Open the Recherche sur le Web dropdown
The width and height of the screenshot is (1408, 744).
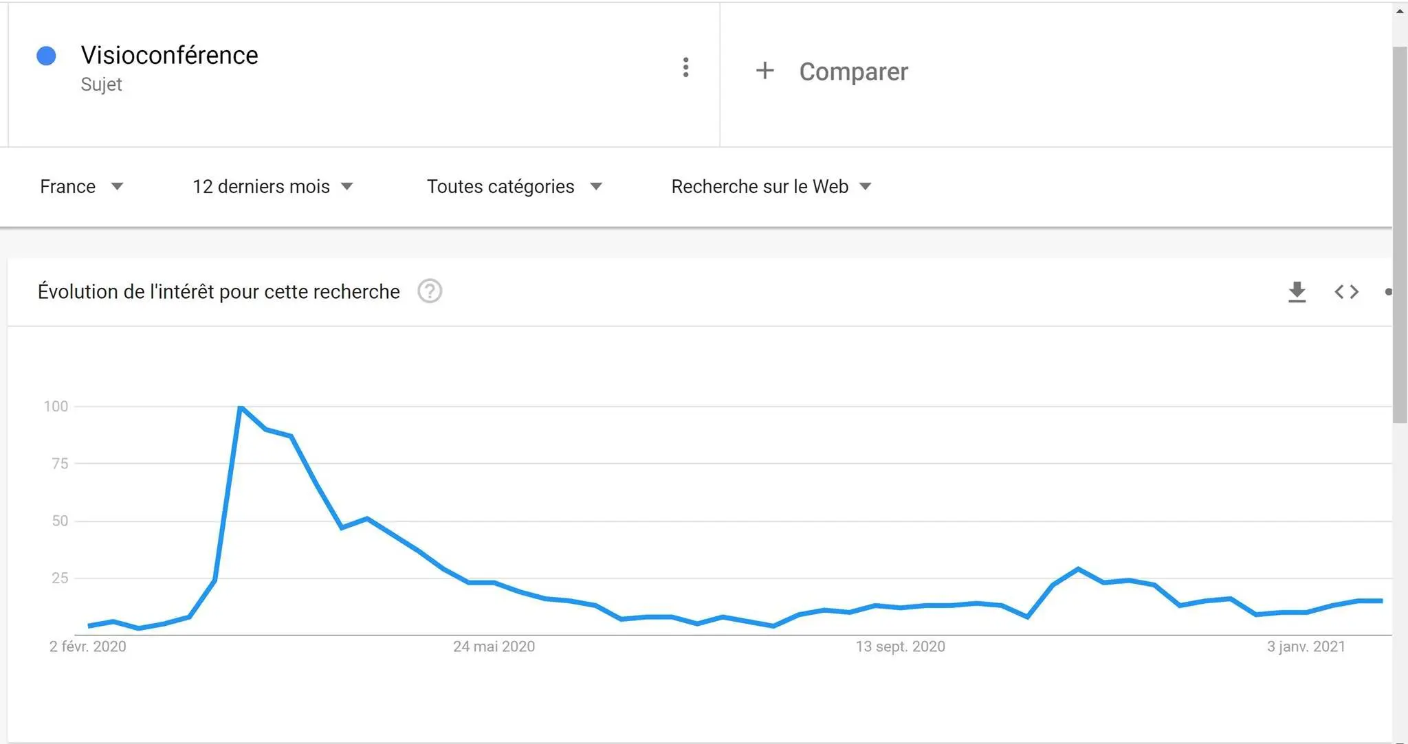[771, 186]
